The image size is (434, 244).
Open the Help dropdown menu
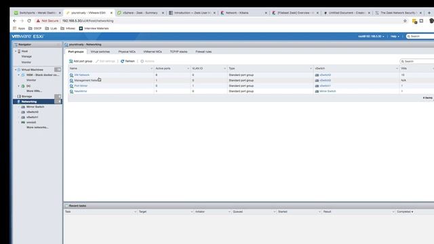point(395,36)
